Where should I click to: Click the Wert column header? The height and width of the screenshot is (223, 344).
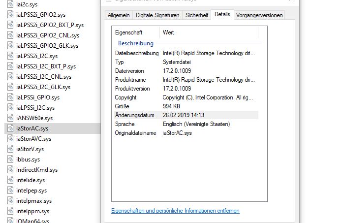click(209, 32)
